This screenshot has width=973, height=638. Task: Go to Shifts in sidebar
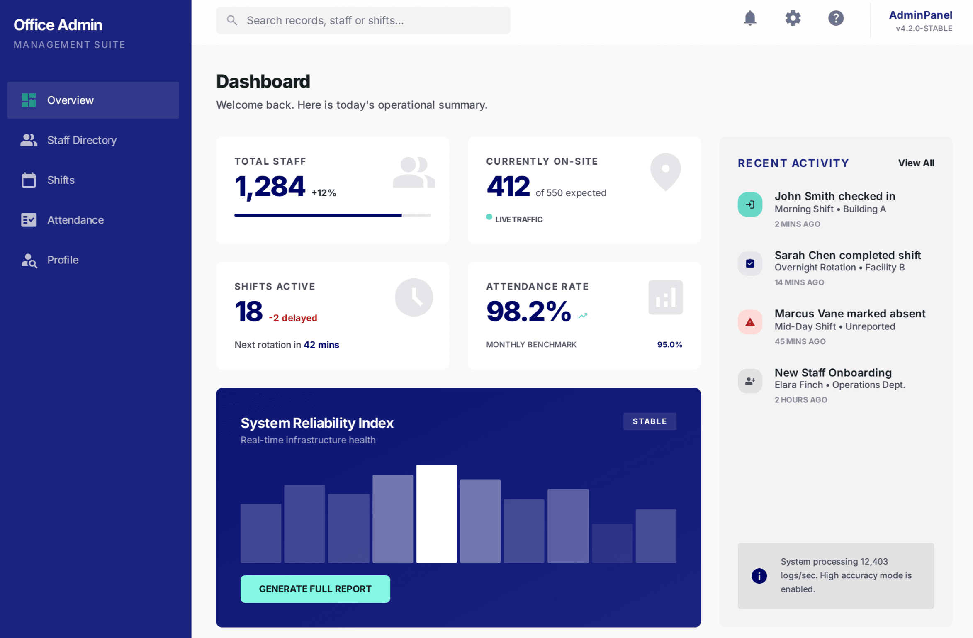point(61,180)
